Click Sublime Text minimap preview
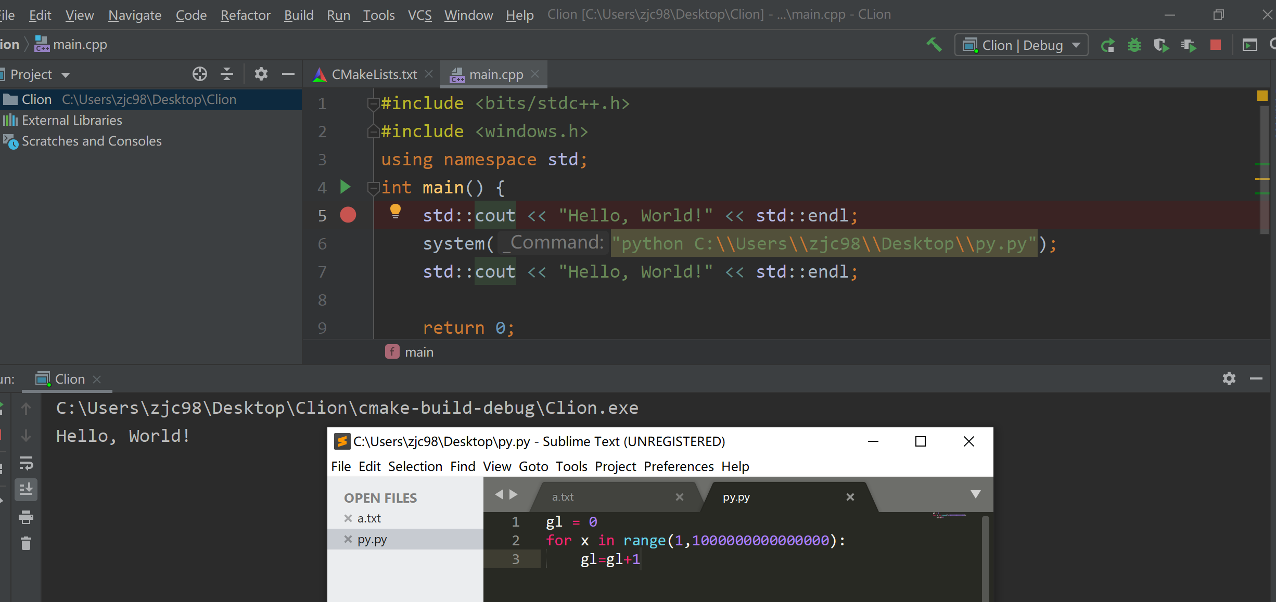1276x602 pixels. [x=949, y=516]
